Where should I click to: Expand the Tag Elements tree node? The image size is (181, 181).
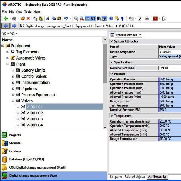point(8,52)
